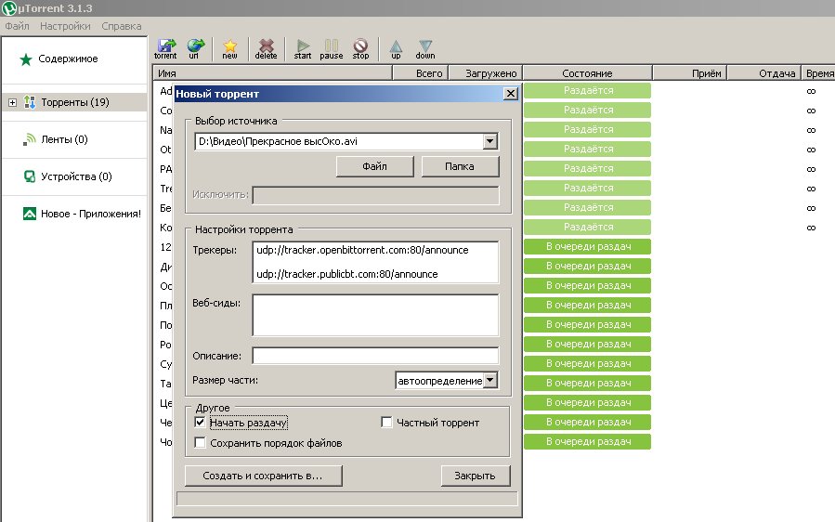Click the Устройства devices icon

pos(30,176)
